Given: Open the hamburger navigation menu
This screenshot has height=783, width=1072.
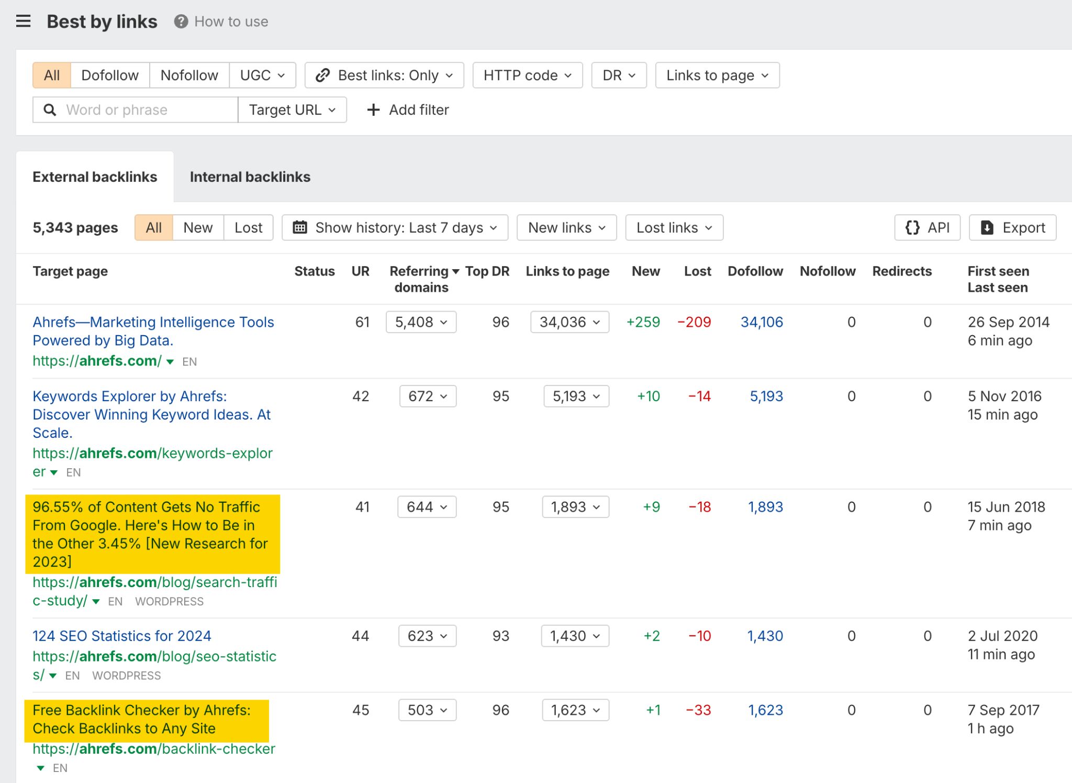Looking at the screenshot, I should 23,21.
